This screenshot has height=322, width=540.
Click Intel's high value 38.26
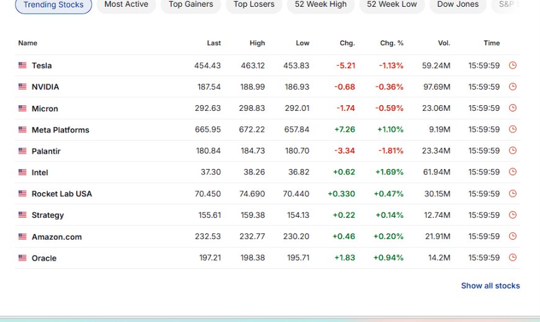254,172
